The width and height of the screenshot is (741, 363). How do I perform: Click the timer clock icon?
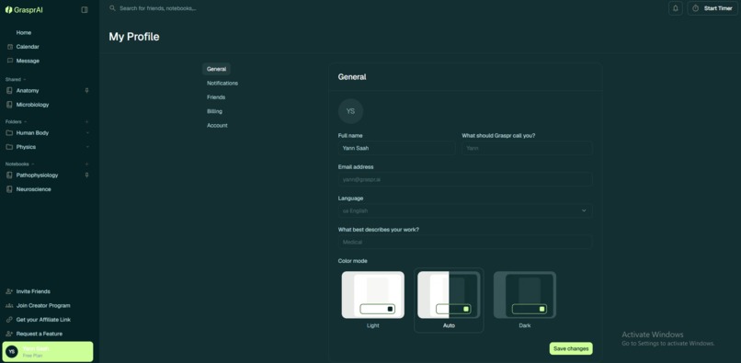point(696,8)
